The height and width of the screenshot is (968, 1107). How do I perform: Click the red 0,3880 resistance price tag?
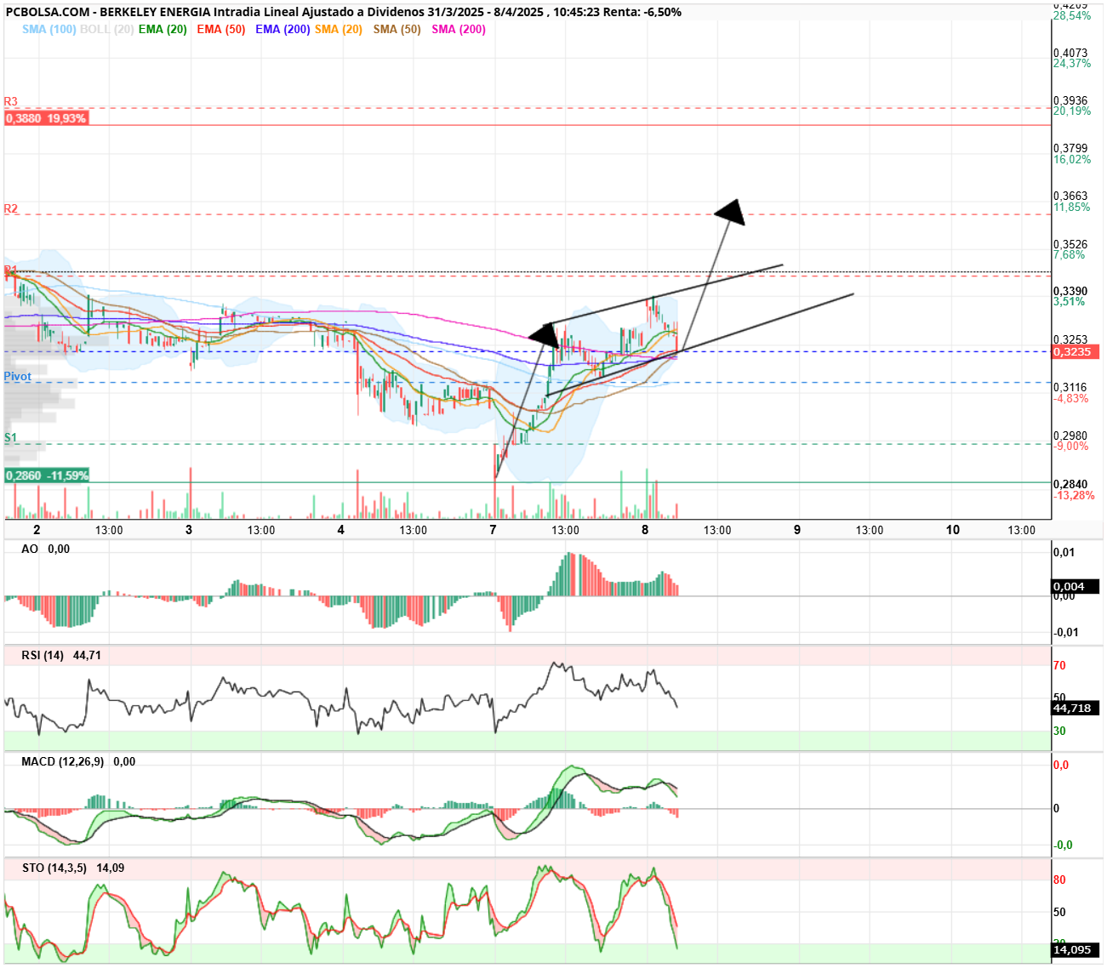pos(46,118)
